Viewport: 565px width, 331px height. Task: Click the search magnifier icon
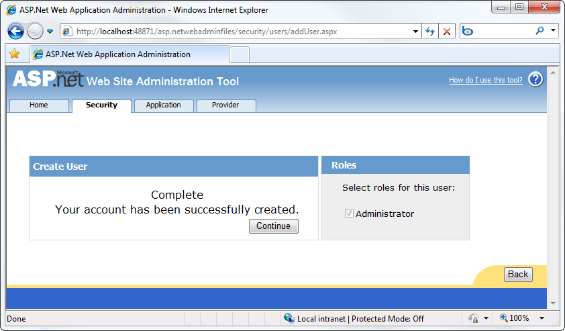pos(540,32)
